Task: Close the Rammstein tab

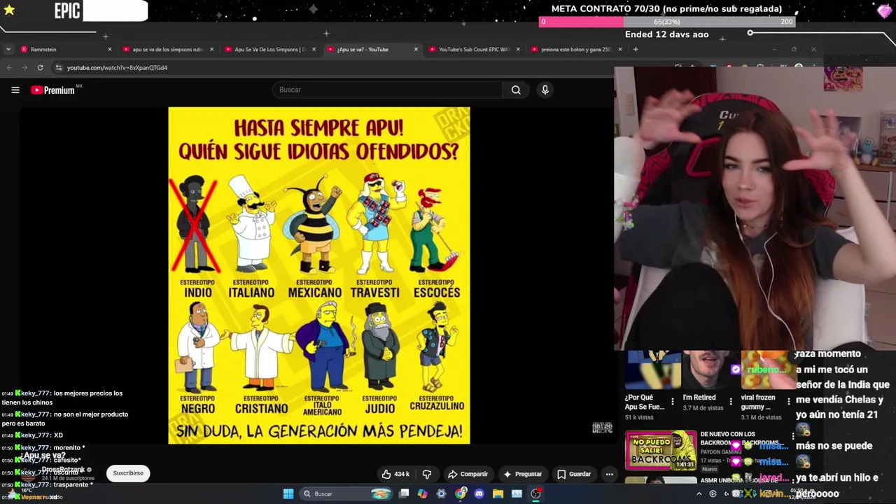Action: pyautogui.click(x=109, y=50)
